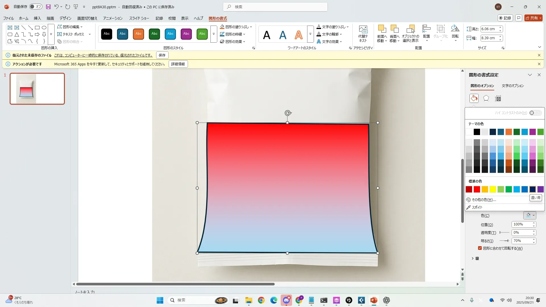
Task: Open the Fill & Line paint bucket tab
Action: click(474, 98)
